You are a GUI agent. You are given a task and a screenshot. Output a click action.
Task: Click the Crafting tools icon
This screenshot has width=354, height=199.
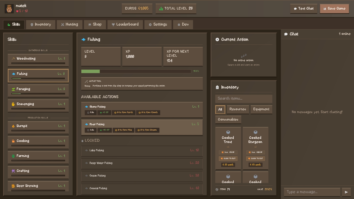click(13, 171)
